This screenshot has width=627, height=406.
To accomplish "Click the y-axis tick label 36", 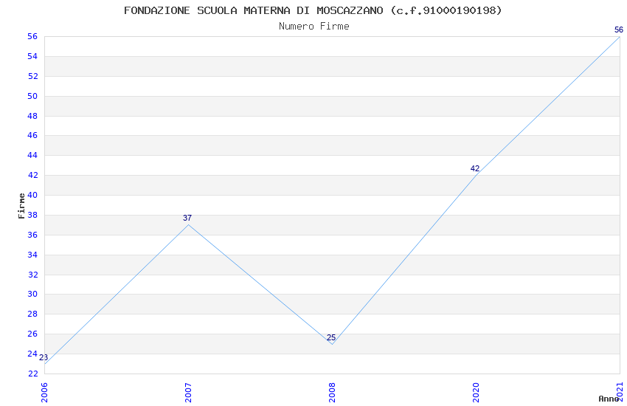I will coord(32,235).
